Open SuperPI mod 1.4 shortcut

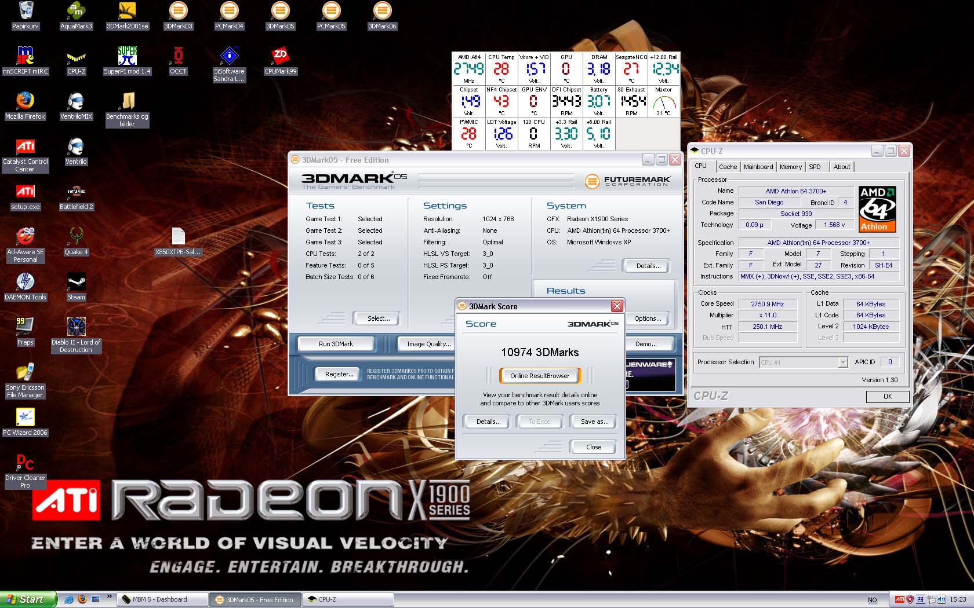pyautogui.click(x=127, y=60)
